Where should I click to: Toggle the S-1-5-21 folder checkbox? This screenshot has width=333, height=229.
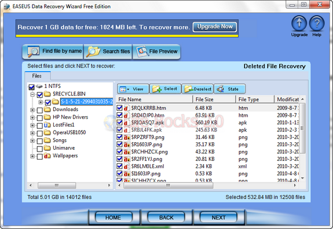pyautogui.click(x=48, y=102)
